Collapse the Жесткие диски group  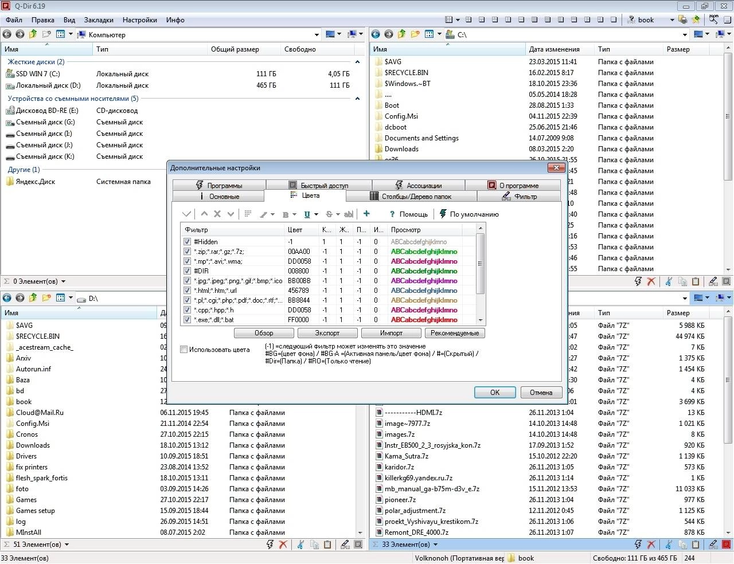(357, 62)
